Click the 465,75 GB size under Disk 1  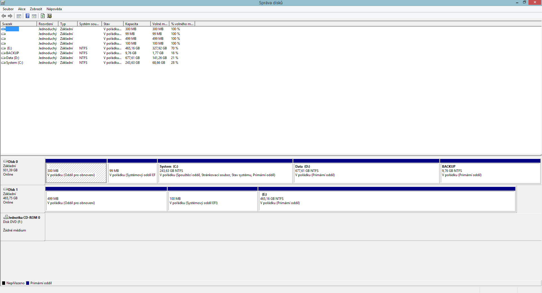pos(10,198)
